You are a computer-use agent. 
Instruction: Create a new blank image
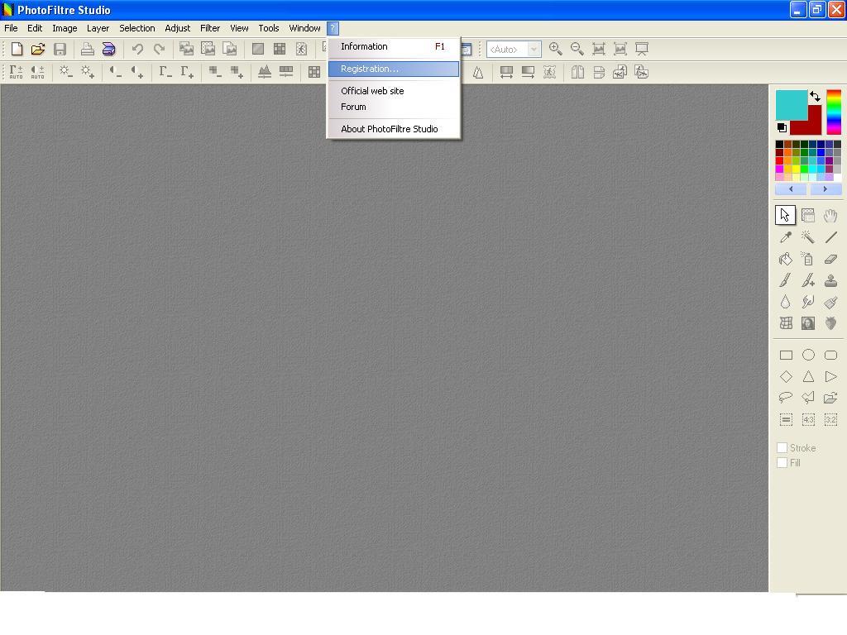click(17, 49)
